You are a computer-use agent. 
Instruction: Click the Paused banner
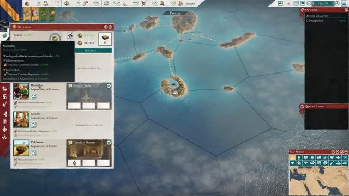tap(174, 13)
